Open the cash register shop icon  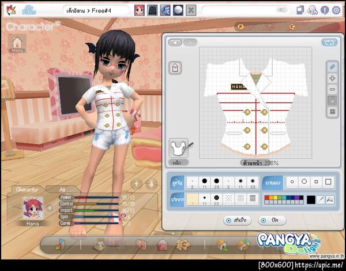[100, 244]
